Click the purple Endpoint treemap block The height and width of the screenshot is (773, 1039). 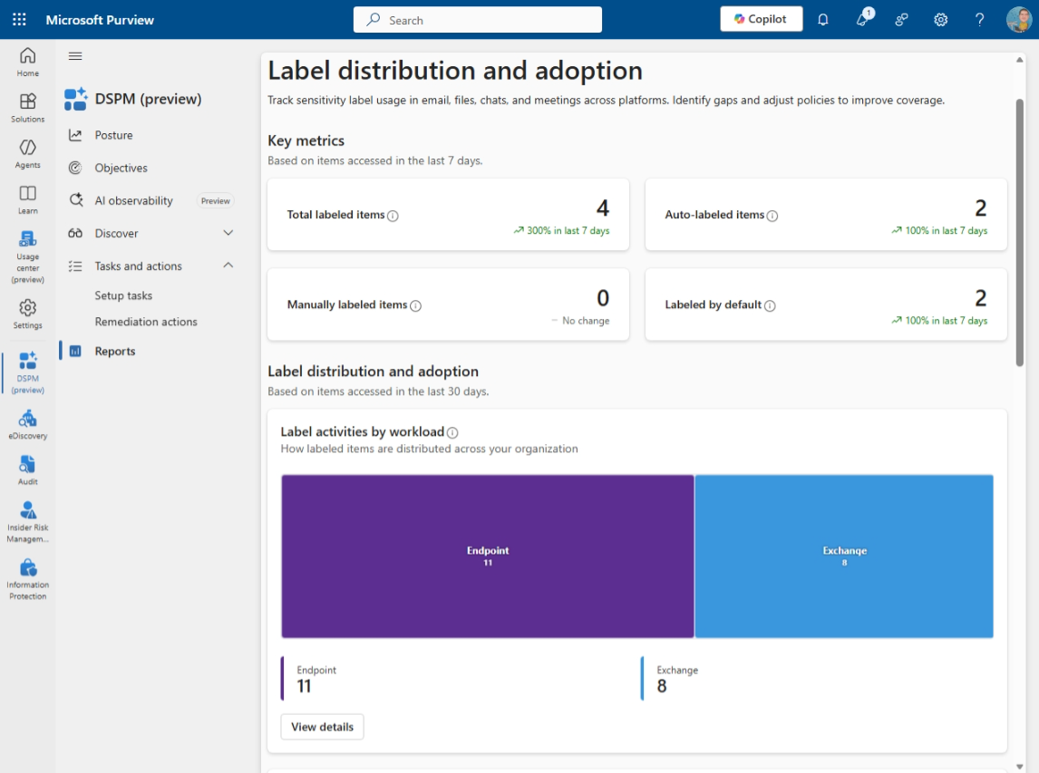click(x=488, y=556)
